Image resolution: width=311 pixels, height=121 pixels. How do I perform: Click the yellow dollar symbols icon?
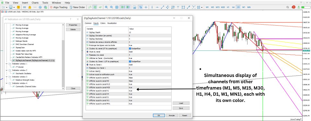click(x=18, y=7)
